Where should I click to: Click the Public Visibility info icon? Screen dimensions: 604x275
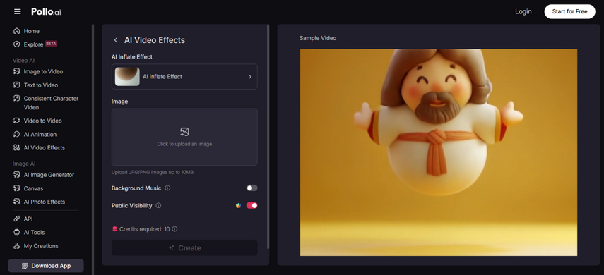[158, 205]
